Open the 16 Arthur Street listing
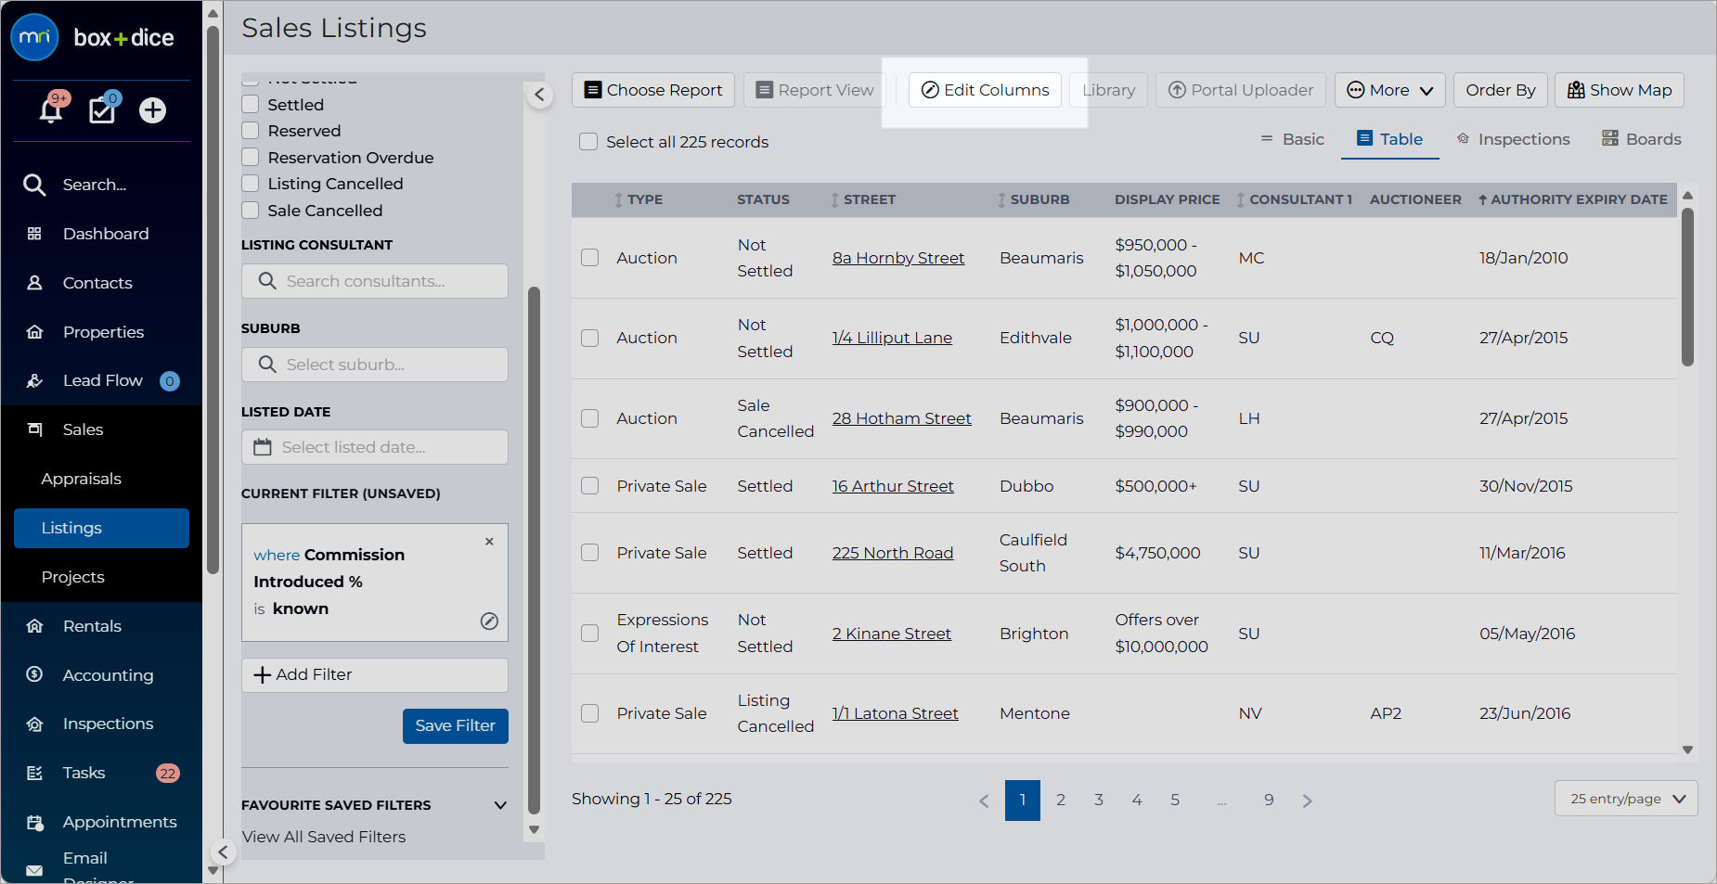This screenshot has height=884, width=1717. coord(893,486)
